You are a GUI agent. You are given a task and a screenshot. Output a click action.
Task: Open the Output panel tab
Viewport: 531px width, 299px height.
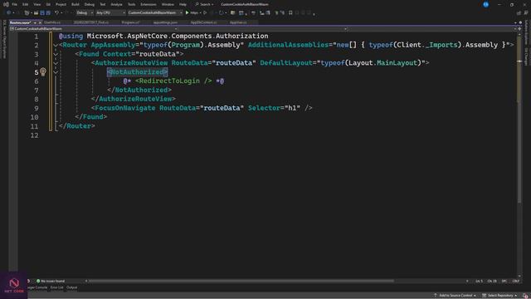click(x=72, y=287)
